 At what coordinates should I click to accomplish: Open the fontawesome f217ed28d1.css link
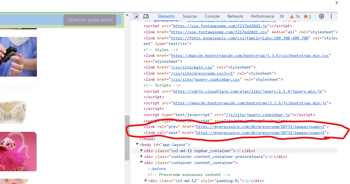click(219, 32)
